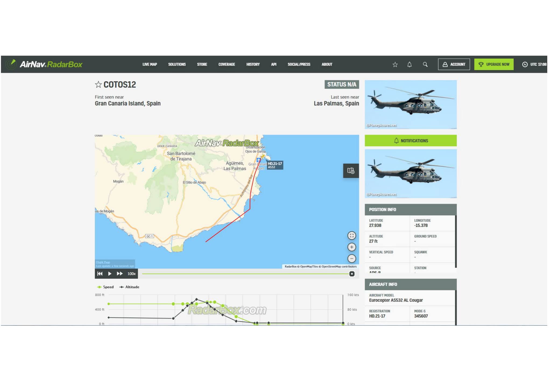Image resolution: width=551 pixels, height=390 pixels.
Task: Zoom out on the map
Action: [351, 259]
